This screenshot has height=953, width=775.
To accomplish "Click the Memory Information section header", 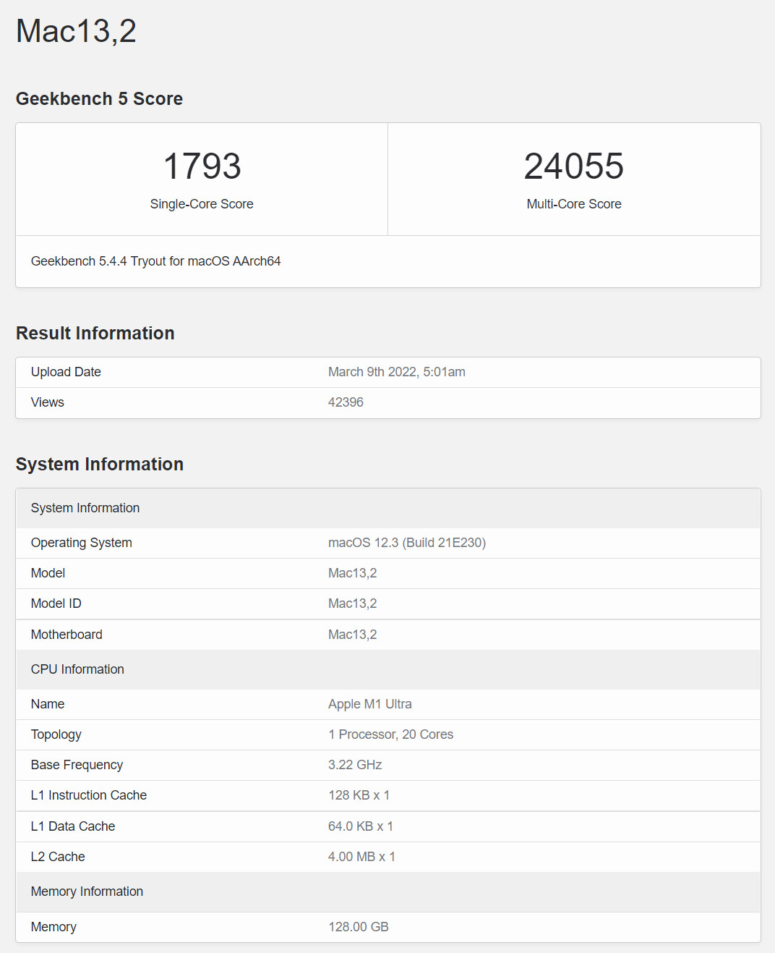I will coord(87,891).
